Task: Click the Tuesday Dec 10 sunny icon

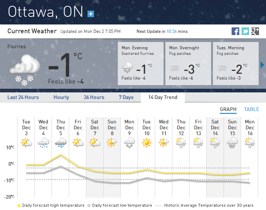Action: [147, 142]
